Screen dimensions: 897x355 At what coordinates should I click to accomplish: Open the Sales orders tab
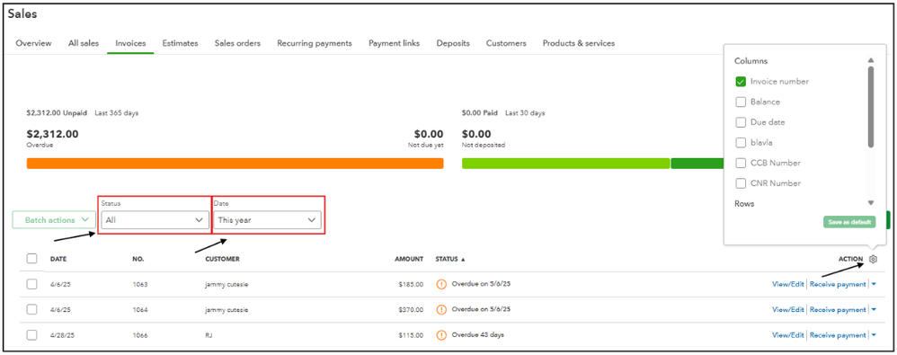237,43
